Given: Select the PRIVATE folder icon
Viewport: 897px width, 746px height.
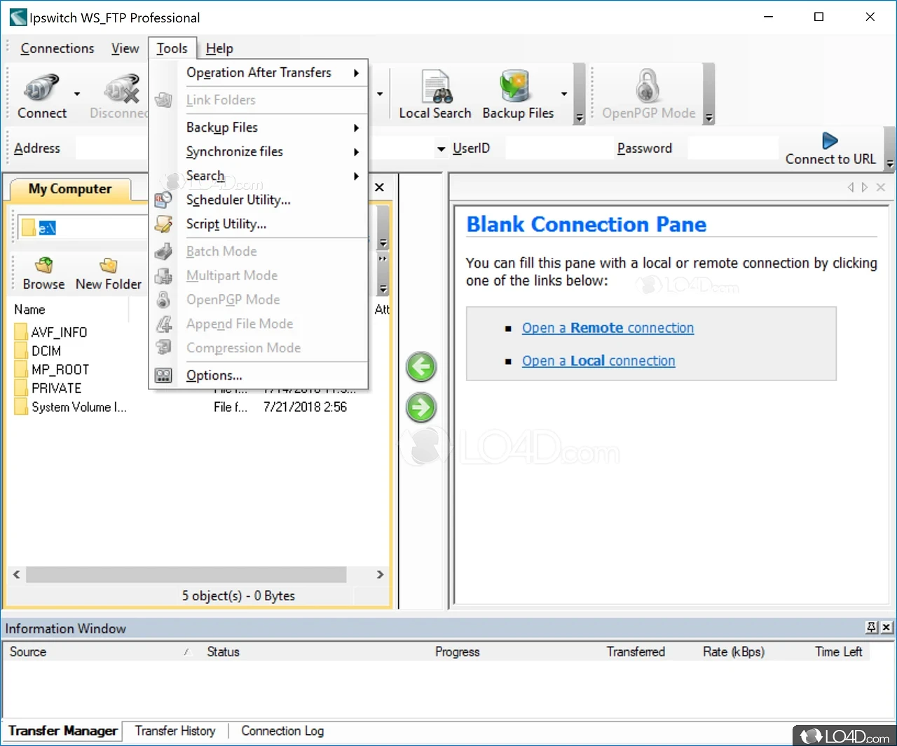Looking at the screenshot, I should (21, 388).
